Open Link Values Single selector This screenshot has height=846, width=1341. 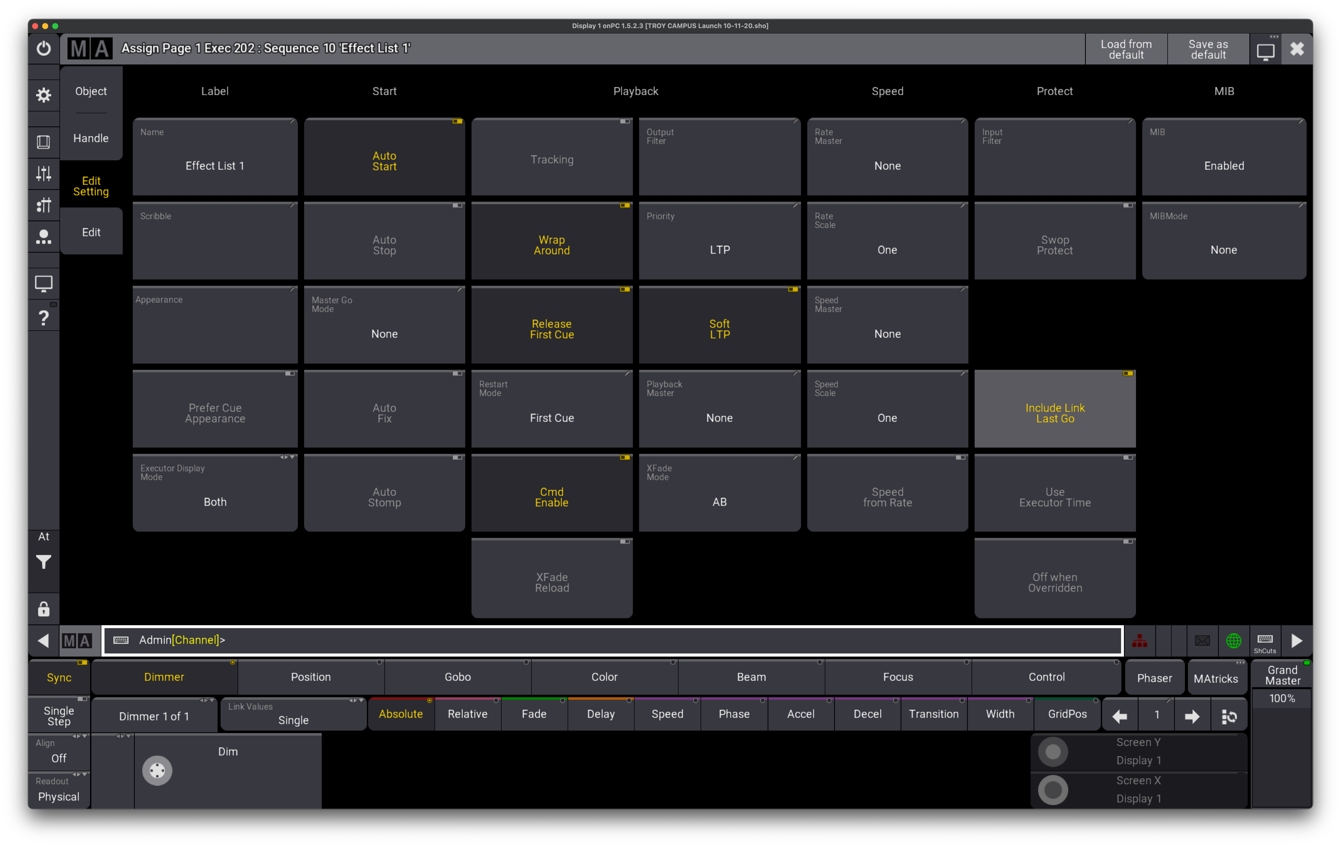coord(294,715)
